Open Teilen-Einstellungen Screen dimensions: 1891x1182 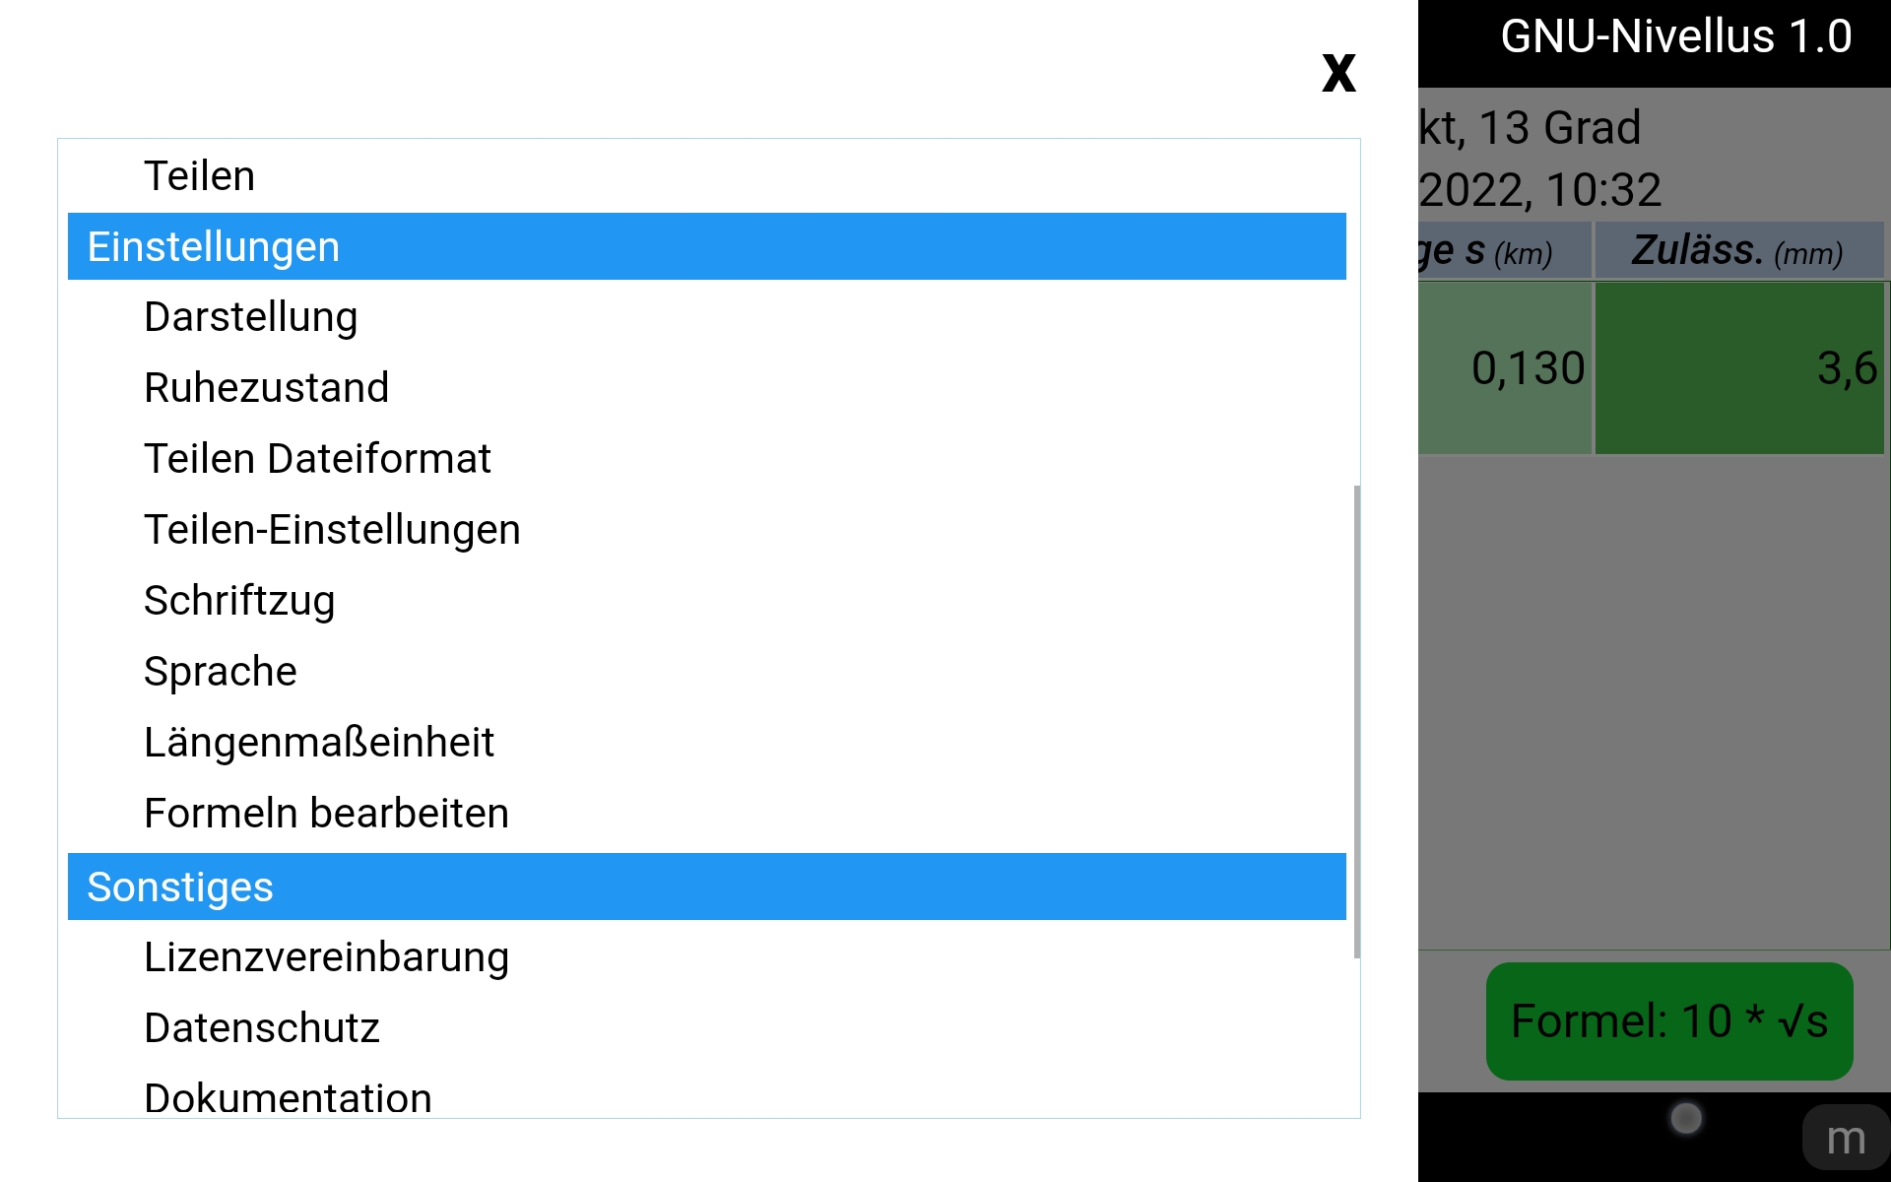332,530
